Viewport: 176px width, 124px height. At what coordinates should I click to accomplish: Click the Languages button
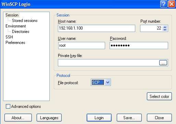49,117
